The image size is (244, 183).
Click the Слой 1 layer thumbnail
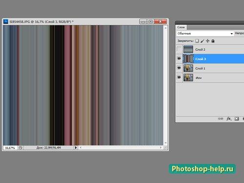[x=188, y=68]
